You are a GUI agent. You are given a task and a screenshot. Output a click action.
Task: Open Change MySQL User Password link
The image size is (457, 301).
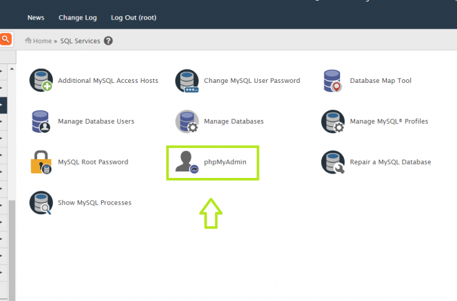pyautogui.click(x=252, y=80)
